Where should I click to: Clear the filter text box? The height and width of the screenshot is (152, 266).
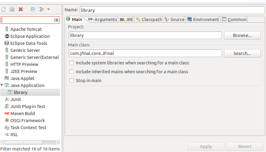[56, 20]
